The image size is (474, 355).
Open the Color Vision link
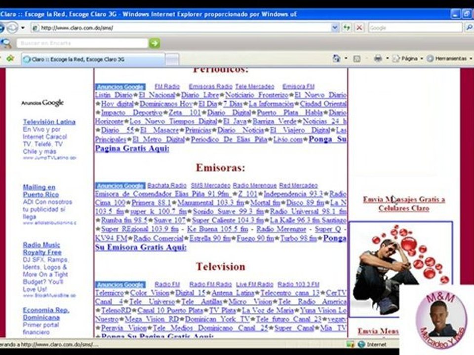(149, 293)
